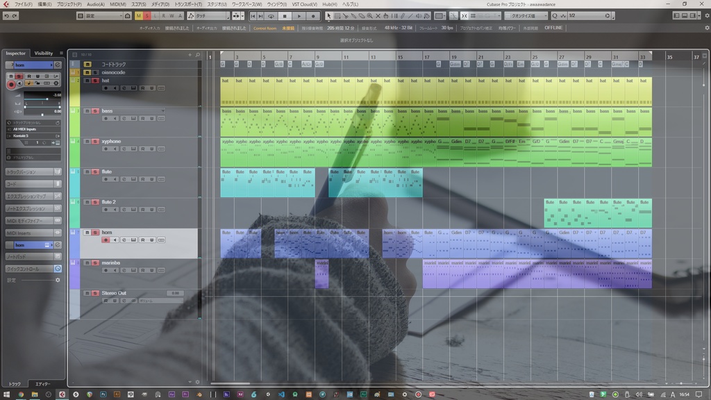711x400 pixels.
Task: Open the トランスポート(T) menu
Action: 188,4
